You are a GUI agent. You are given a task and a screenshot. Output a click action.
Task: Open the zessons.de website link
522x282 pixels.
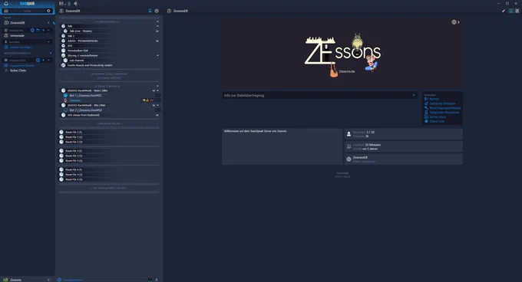pyautogui.click(x=364, y=162)
